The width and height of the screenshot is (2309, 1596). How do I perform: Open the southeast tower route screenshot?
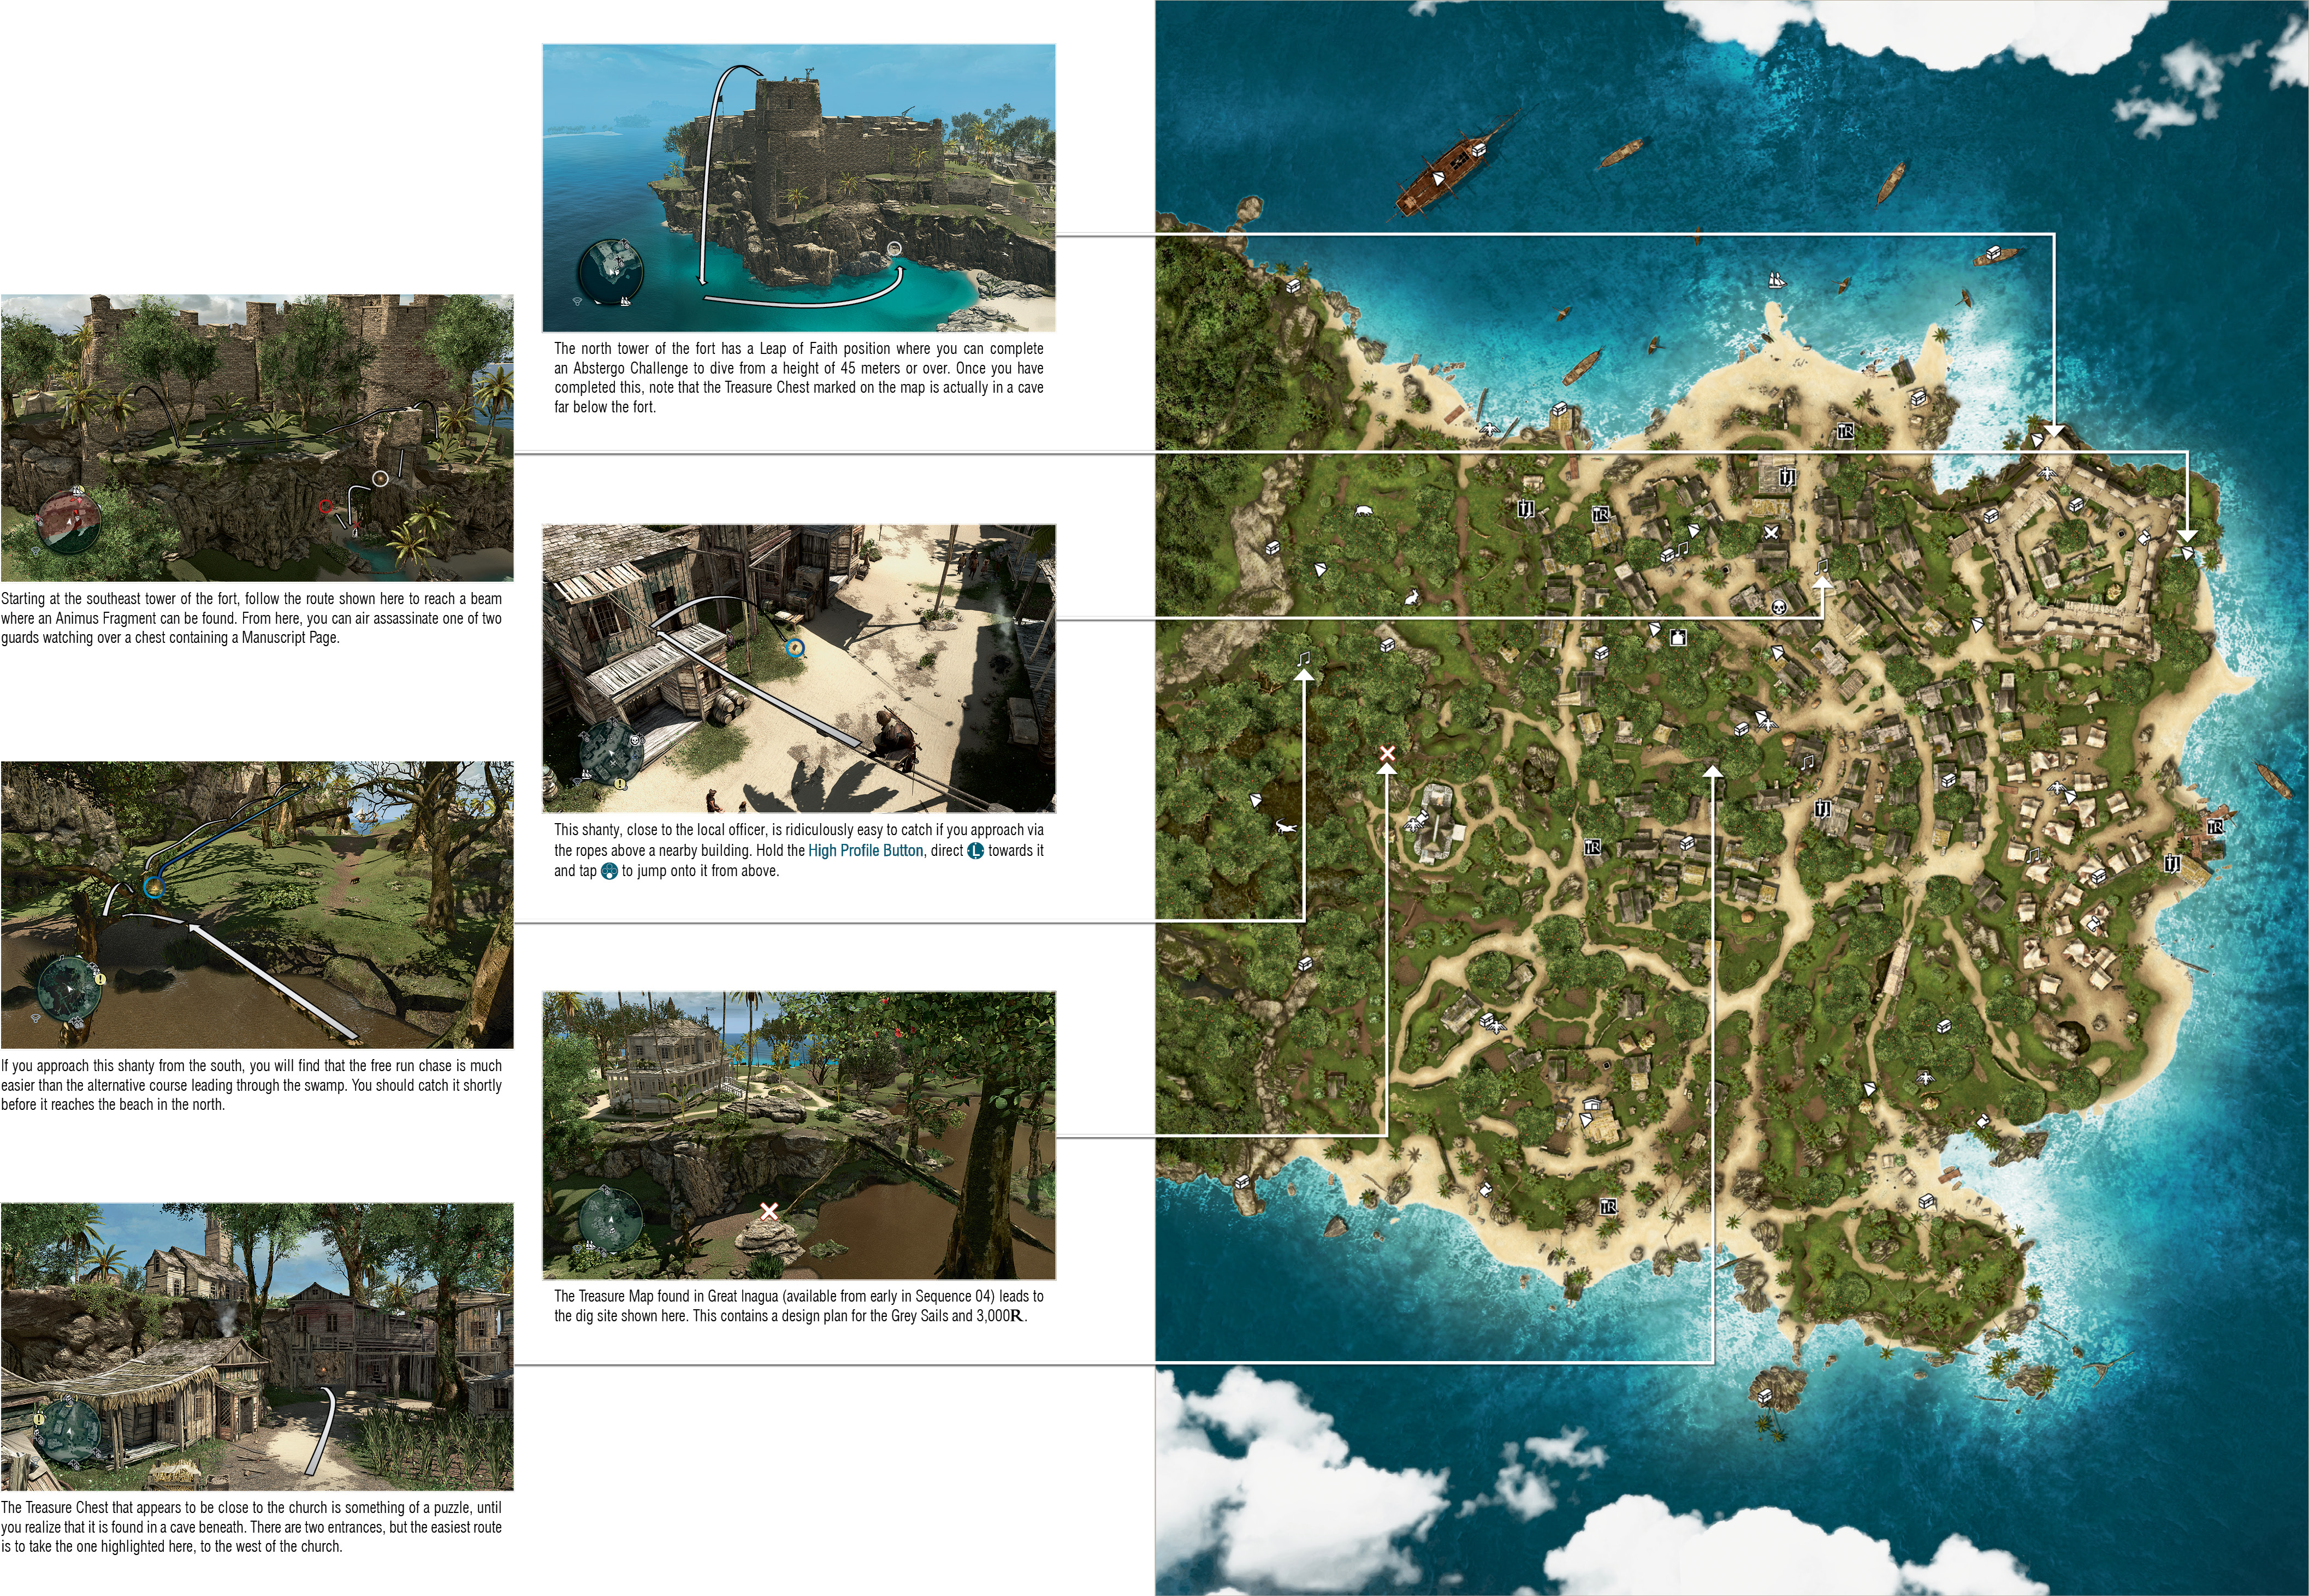[257, 438]
